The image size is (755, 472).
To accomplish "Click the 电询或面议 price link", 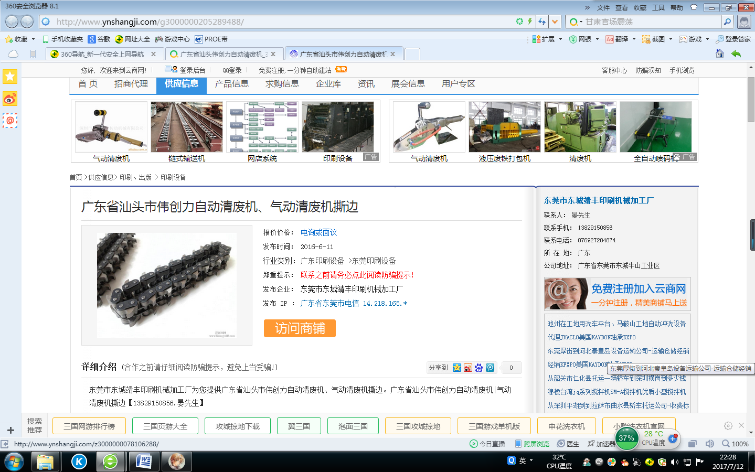I will (318, 232).
